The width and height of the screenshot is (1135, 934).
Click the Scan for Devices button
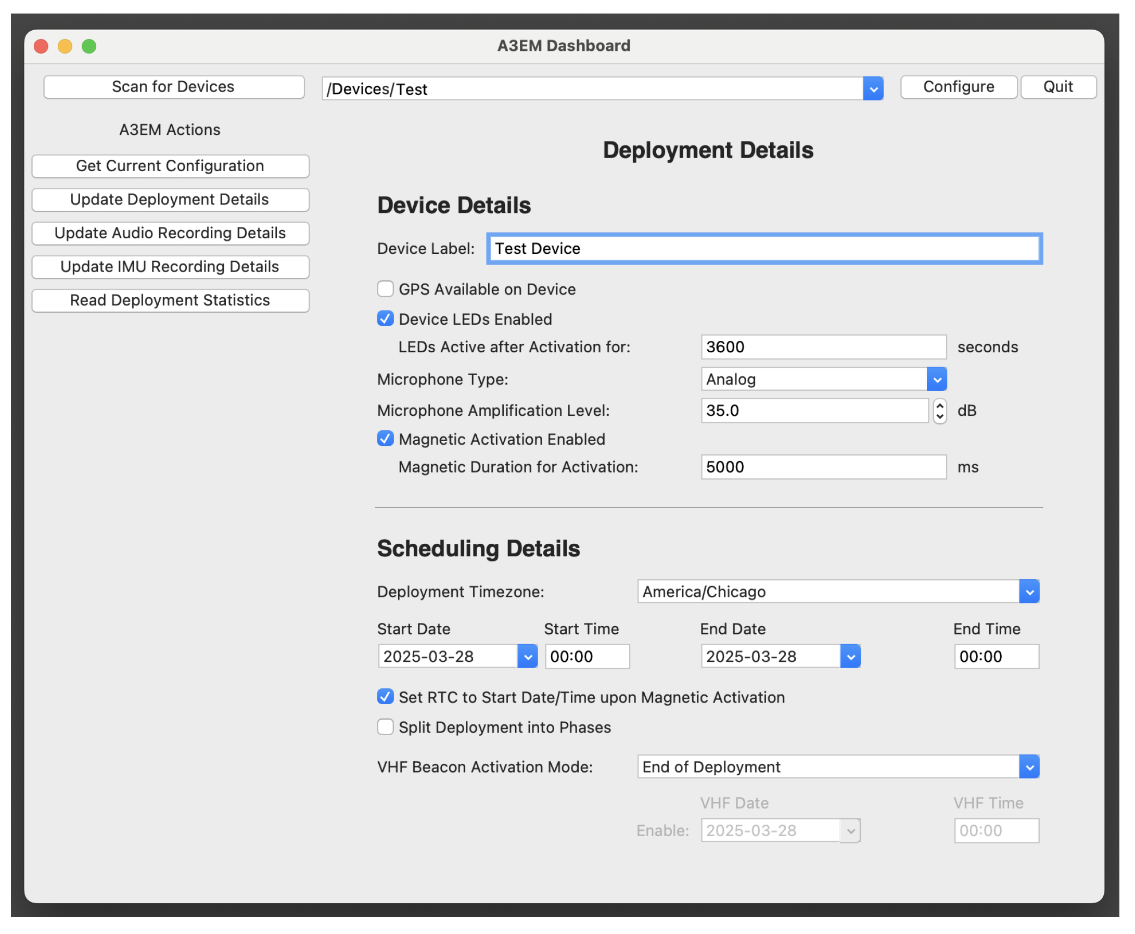point(173,87)
